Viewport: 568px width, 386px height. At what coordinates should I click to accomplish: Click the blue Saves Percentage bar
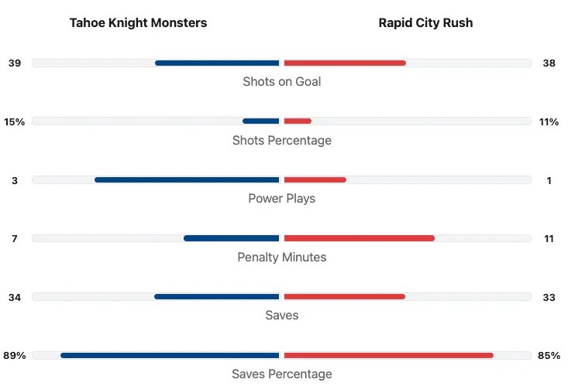(170, 355)
